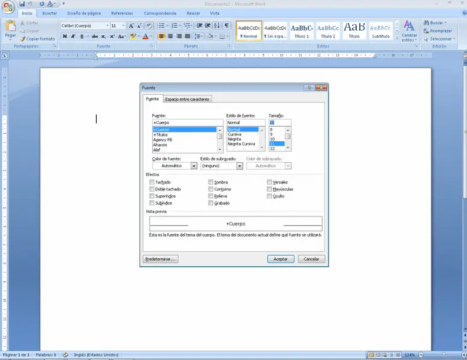Click the clear formatting icon
Viewport: 467px width, 360px height.
click(149, 26)
